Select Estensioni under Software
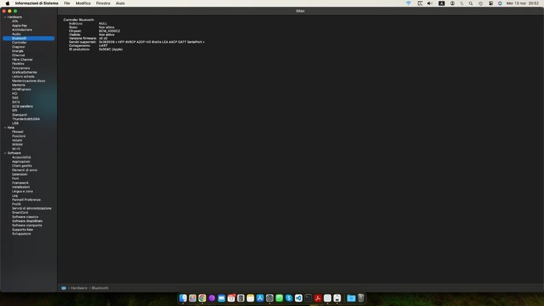544x306 pixels. [20, 174]
